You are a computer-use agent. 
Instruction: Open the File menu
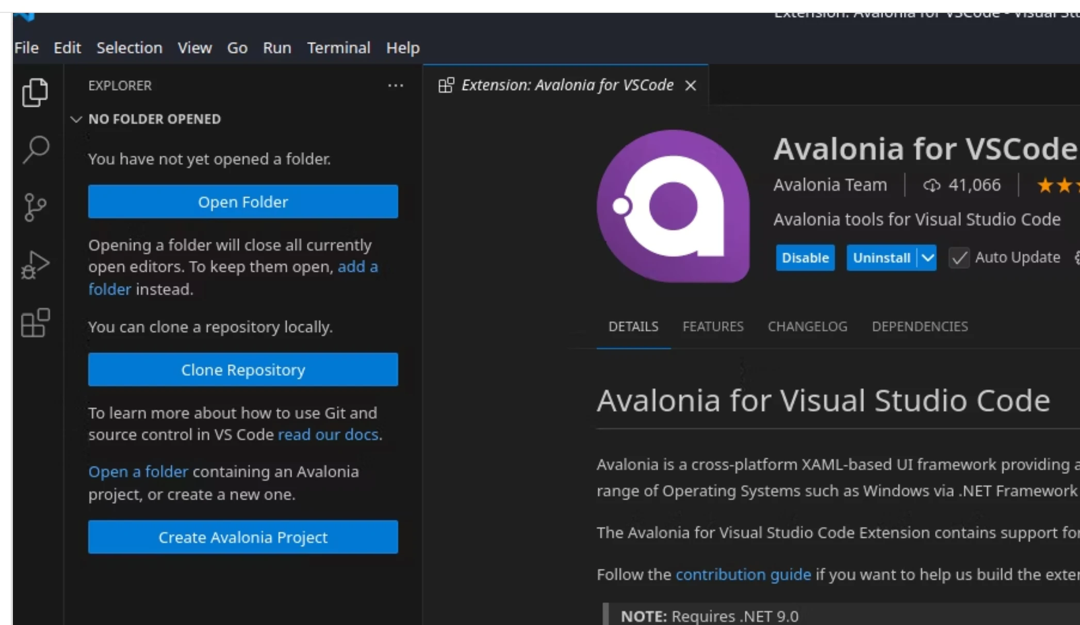(x=26, y=48)
